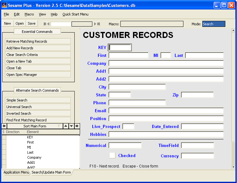Go to the first record navigation arrow
This screenshot has height=183, width=237.
click(45, 24)
